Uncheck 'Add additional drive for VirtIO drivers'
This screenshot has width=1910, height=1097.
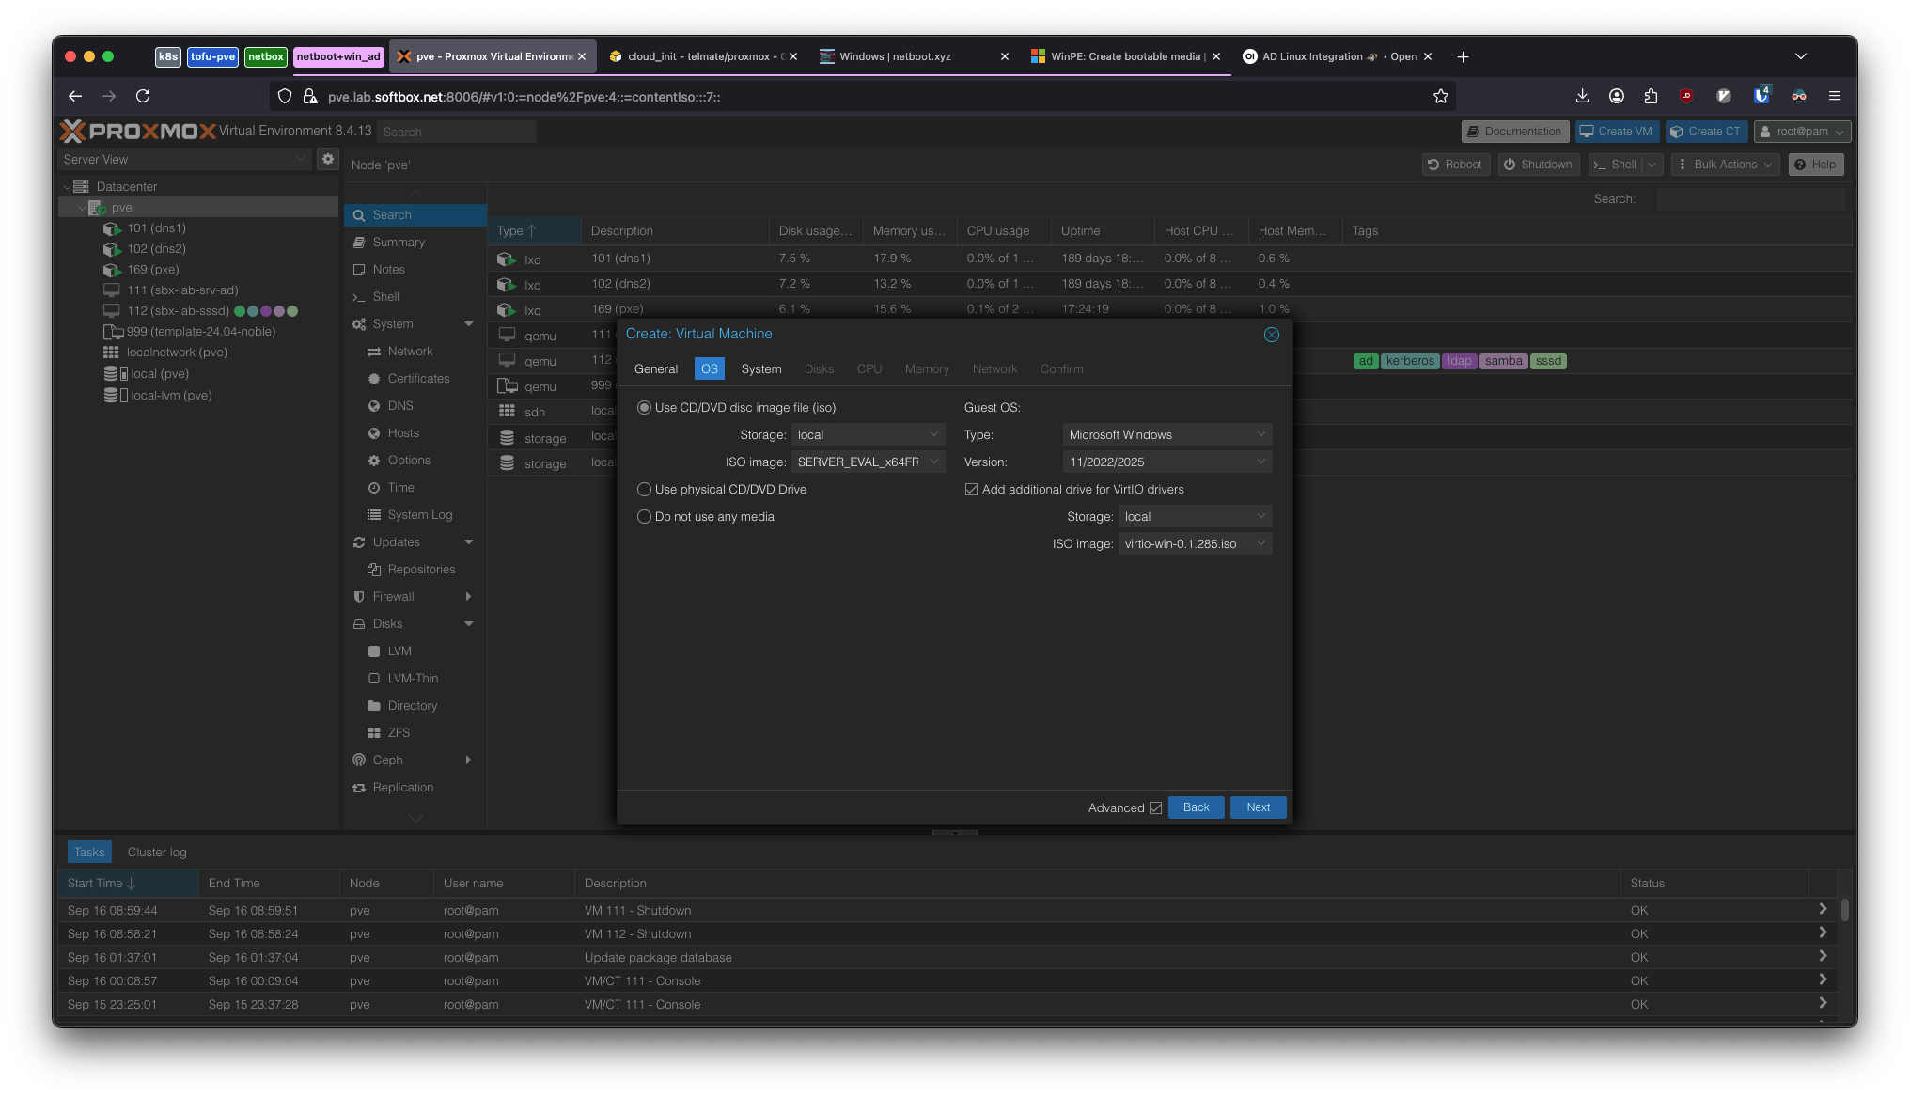970,489
